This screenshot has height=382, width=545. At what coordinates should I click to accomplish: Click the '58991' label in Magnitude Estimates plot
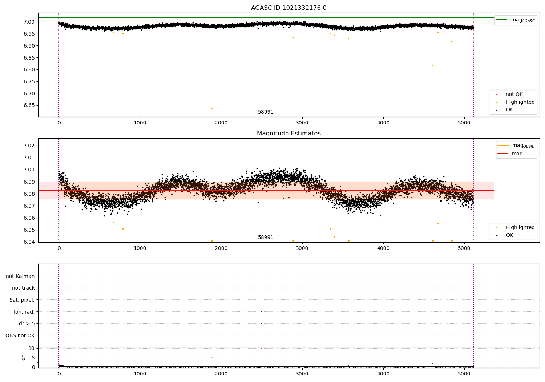[266, 238]
